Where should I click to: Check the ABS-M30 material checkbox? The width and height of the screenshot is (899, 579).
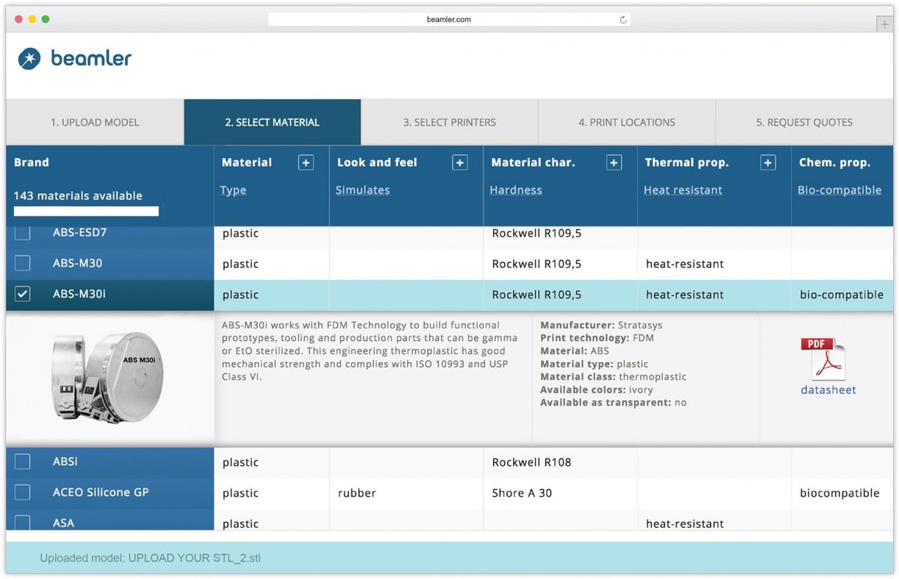pyautogui.click(x=22, y=263)
